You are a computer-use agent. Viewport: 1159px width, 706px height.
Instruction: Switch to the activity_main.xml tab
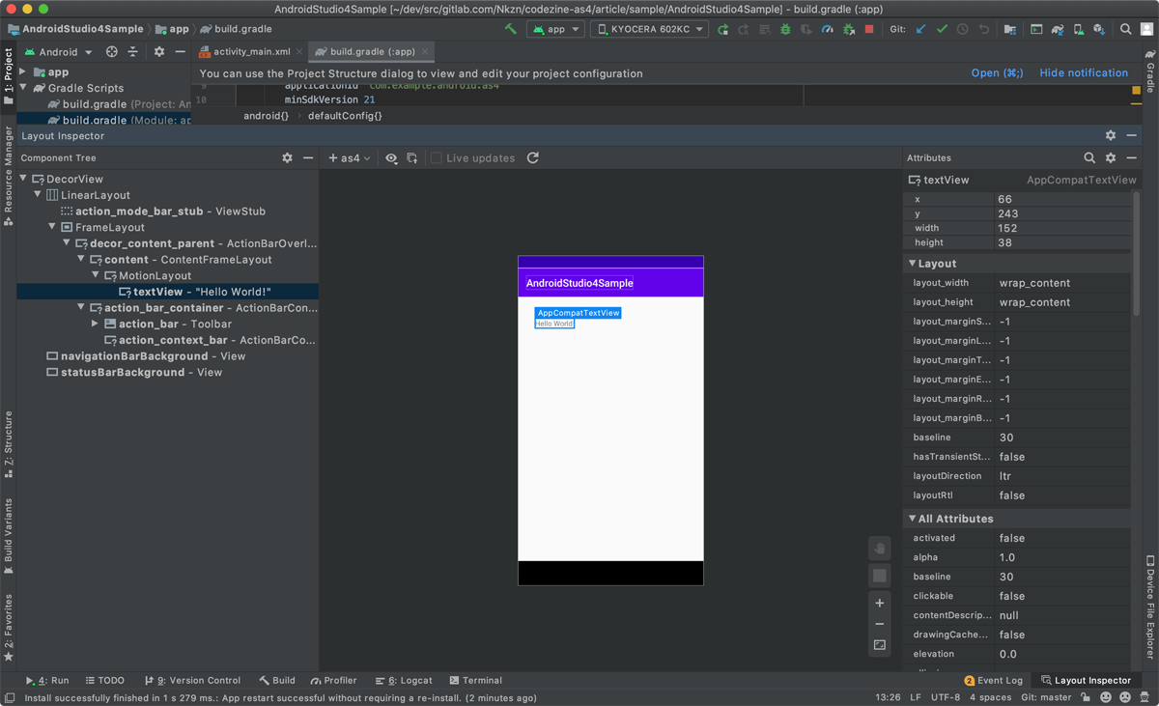[x=251, y=52]
